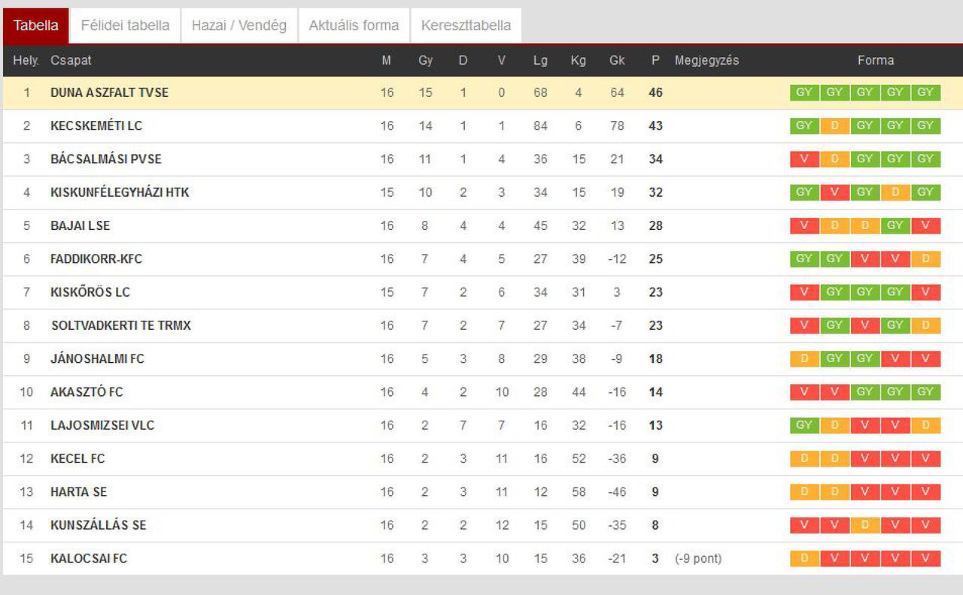
Task: Select the Aktuális forma tab
Action: tap(354, 26)
